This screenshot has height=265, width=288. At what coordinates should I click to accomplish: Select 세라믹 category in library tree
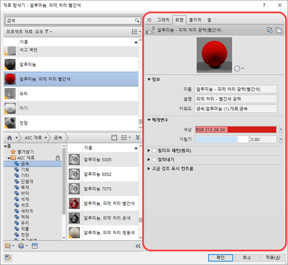pos(27,211)
